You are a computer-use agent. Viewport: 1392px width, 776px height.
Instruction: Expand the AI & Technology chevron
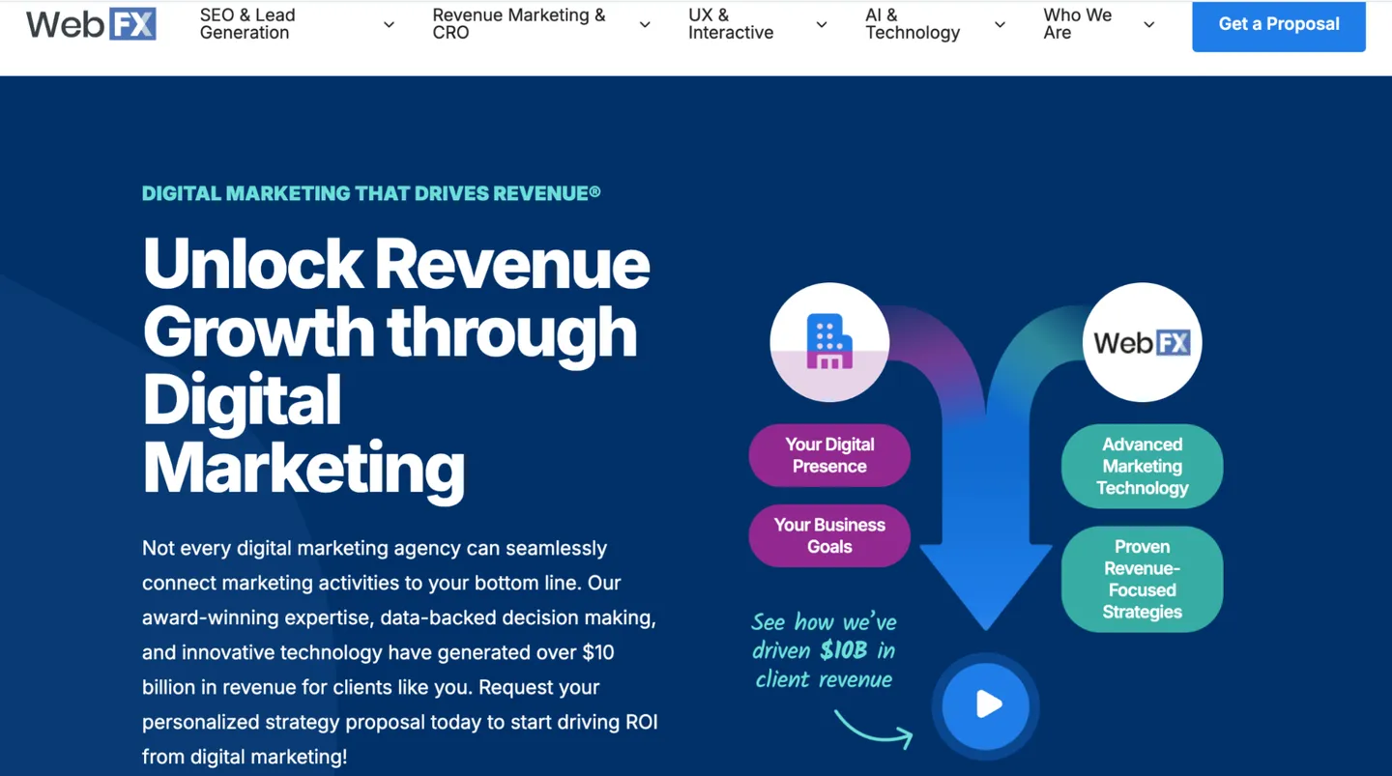(x=1000, y=25)
